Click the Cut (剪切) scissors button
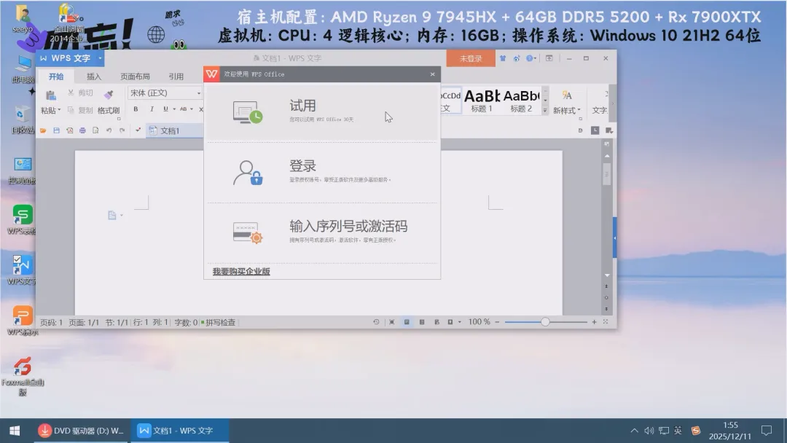787x443 pixels. pos(81,93)
